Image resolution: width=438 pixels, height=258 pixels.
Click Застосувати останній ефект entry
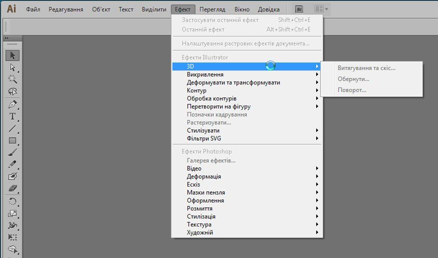tap(247, 20)
